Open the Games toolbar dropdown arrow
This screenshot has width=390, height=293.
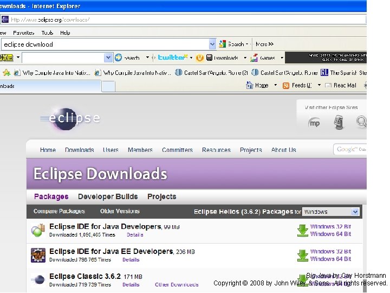tap(282, 58)
